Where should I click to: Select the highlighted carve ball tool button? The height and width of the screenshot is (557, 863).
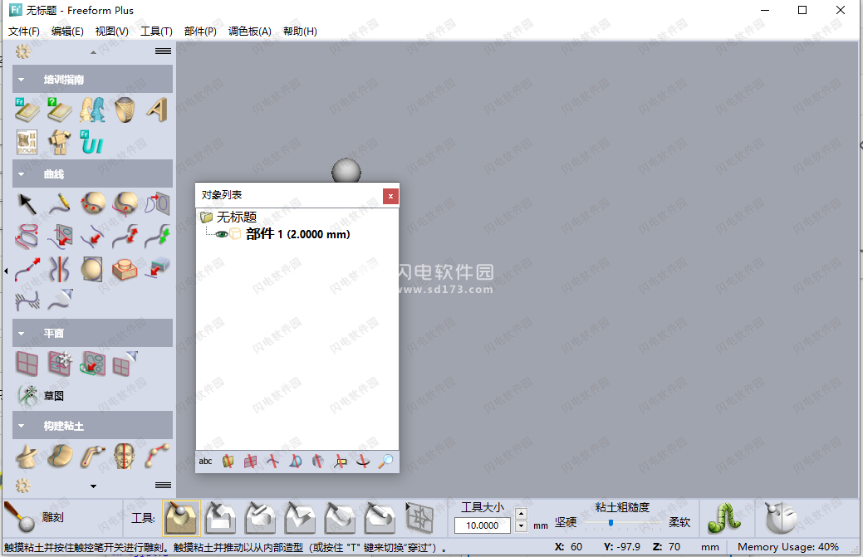(x=181, y=518)
